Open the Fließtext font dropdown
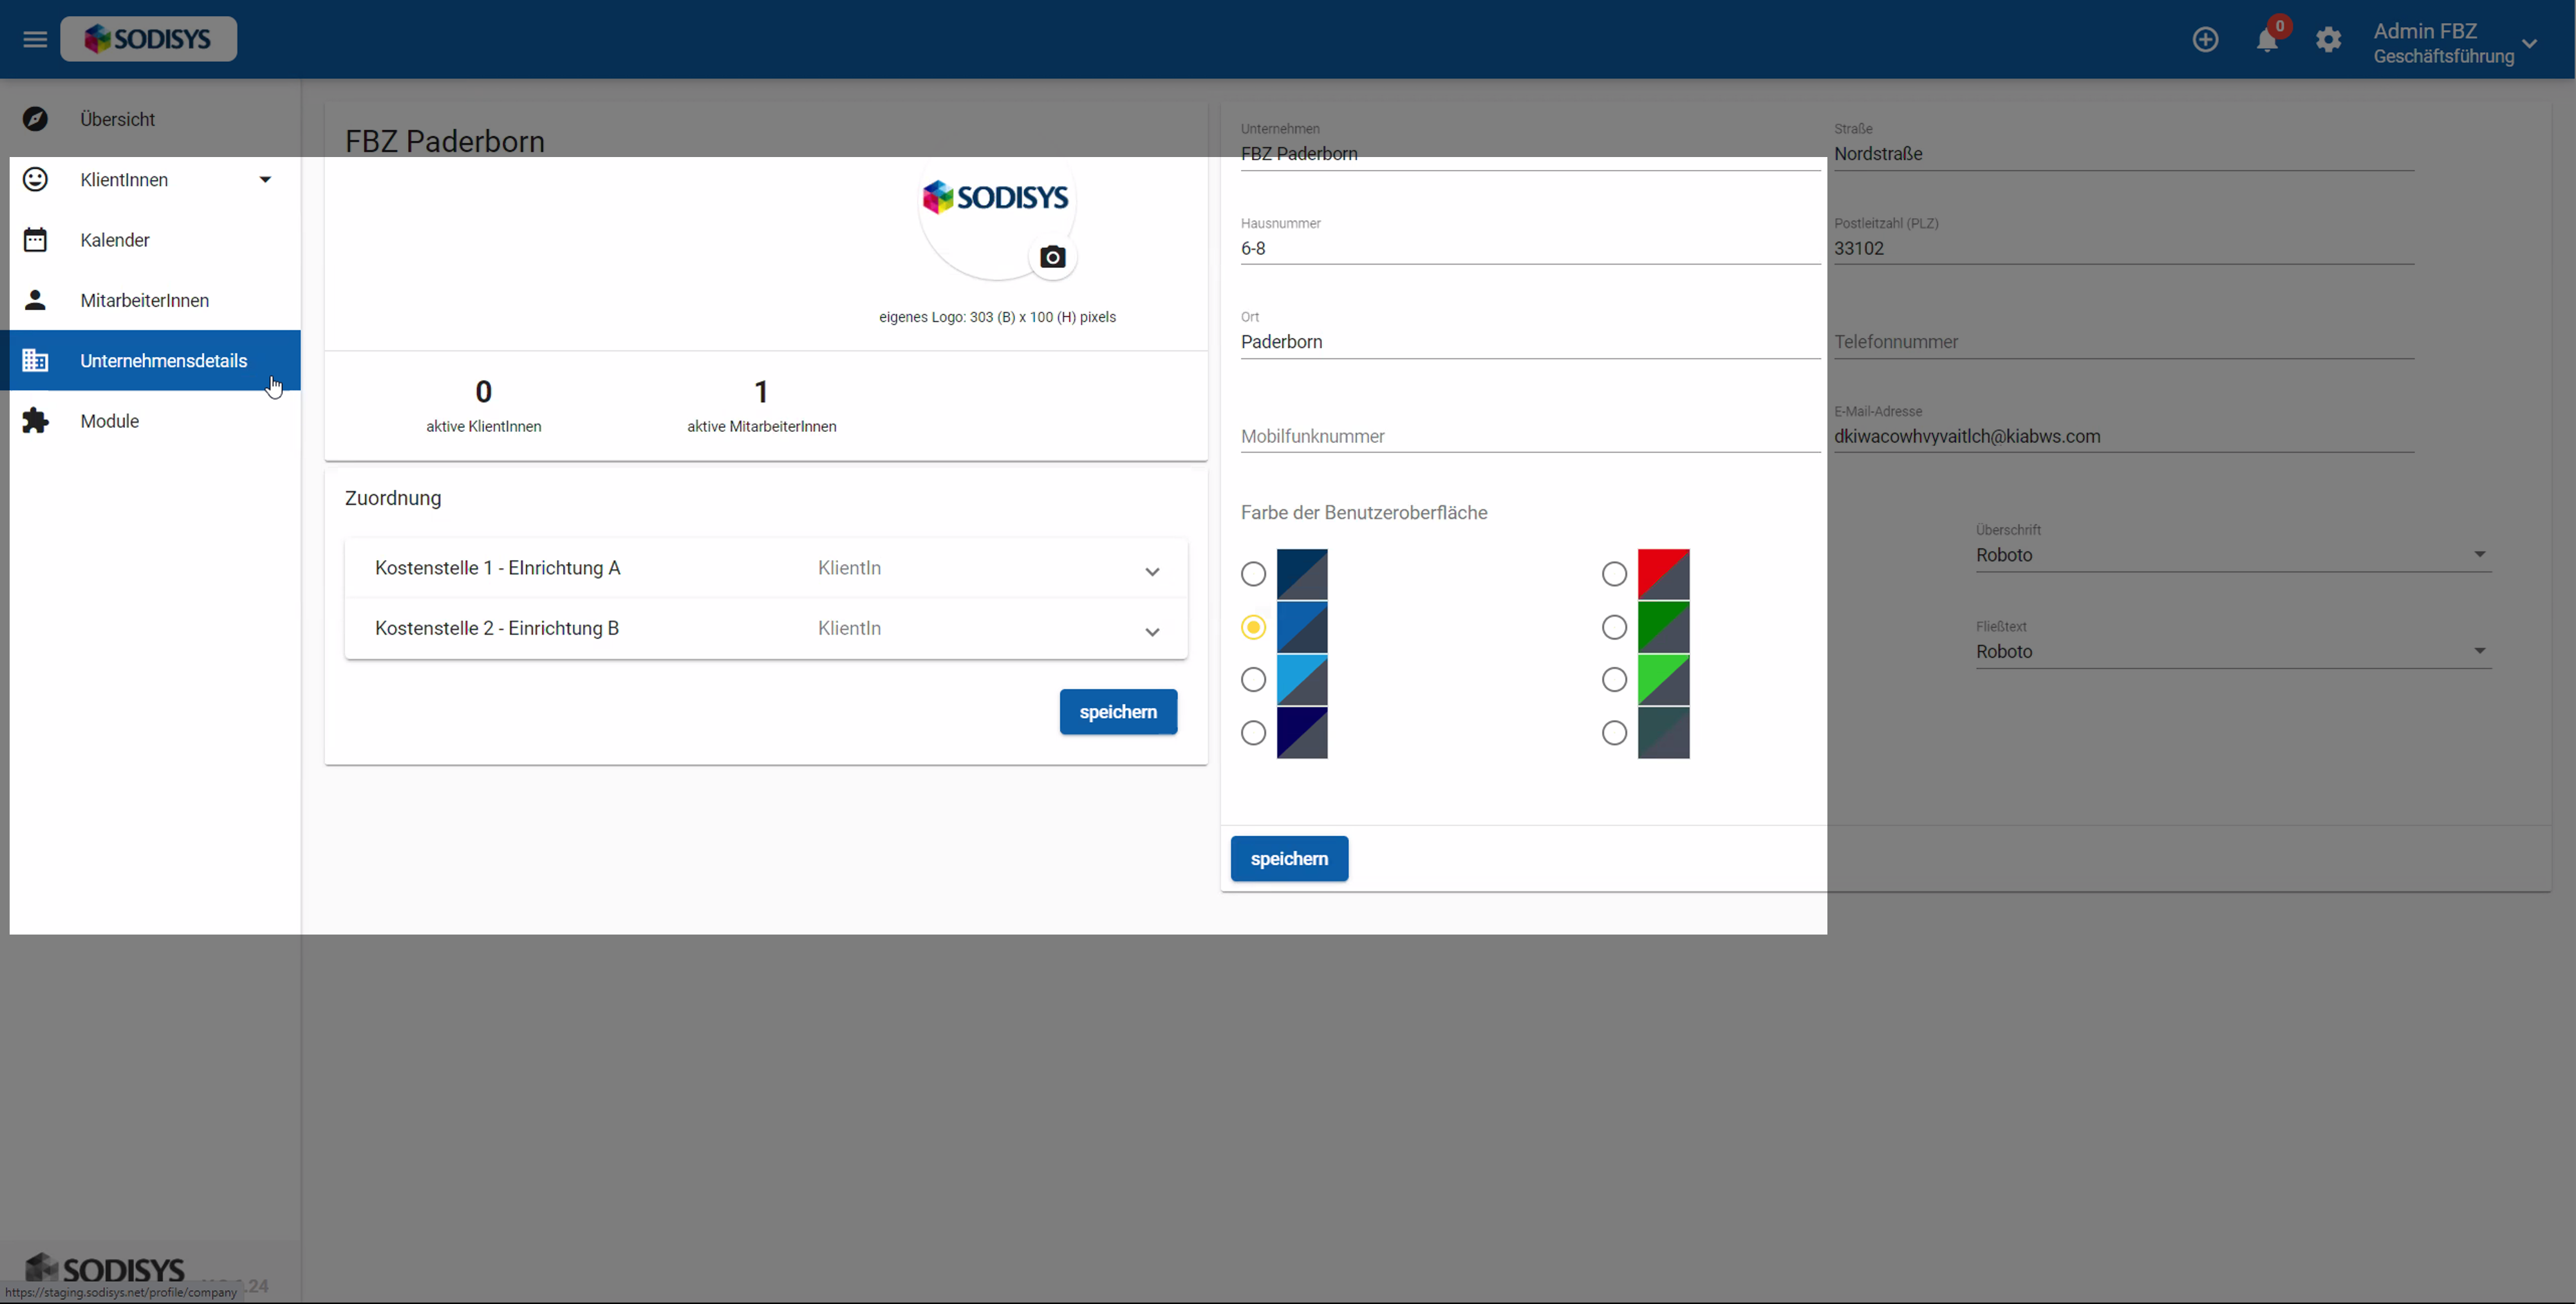The height and width of the screenshot is (1304, 2576). (x=2232, y=652)
